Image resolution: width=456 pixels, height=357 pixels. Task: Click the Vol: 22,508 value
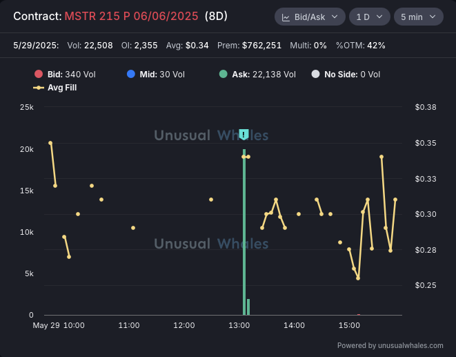tap(90, 46)
